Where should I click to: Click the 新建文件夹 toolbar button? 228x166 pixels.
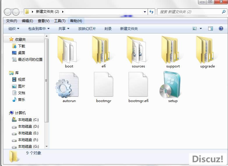pos(129,28)
